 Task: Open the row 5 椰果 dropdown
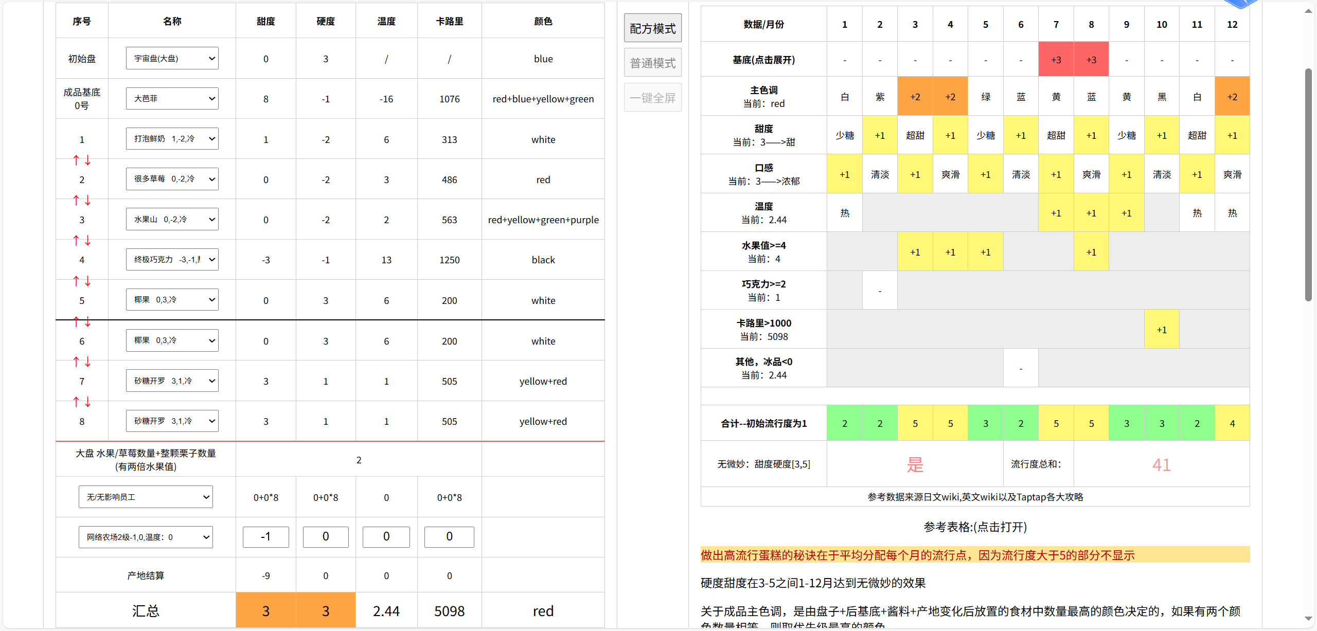tap(172, 300)
